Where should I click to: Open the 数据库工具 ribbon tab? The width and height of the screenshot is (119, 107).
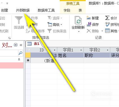pyautogui.click(x=46, y=10)
